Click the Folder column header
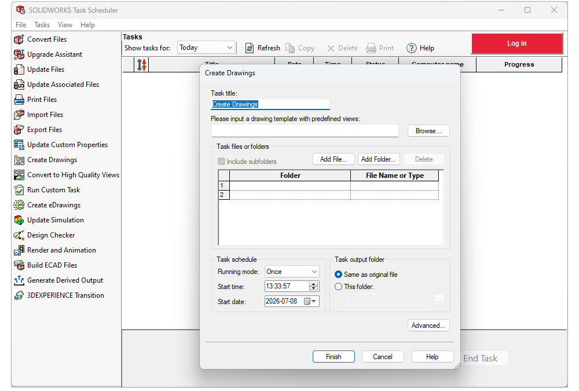This screenshot has height=391, width=579. [x=290, y=176]
